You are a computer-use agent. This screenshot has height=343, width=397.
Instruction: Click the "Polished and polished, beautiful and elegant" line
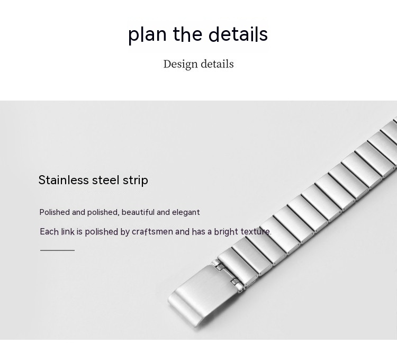coord(120,212)
